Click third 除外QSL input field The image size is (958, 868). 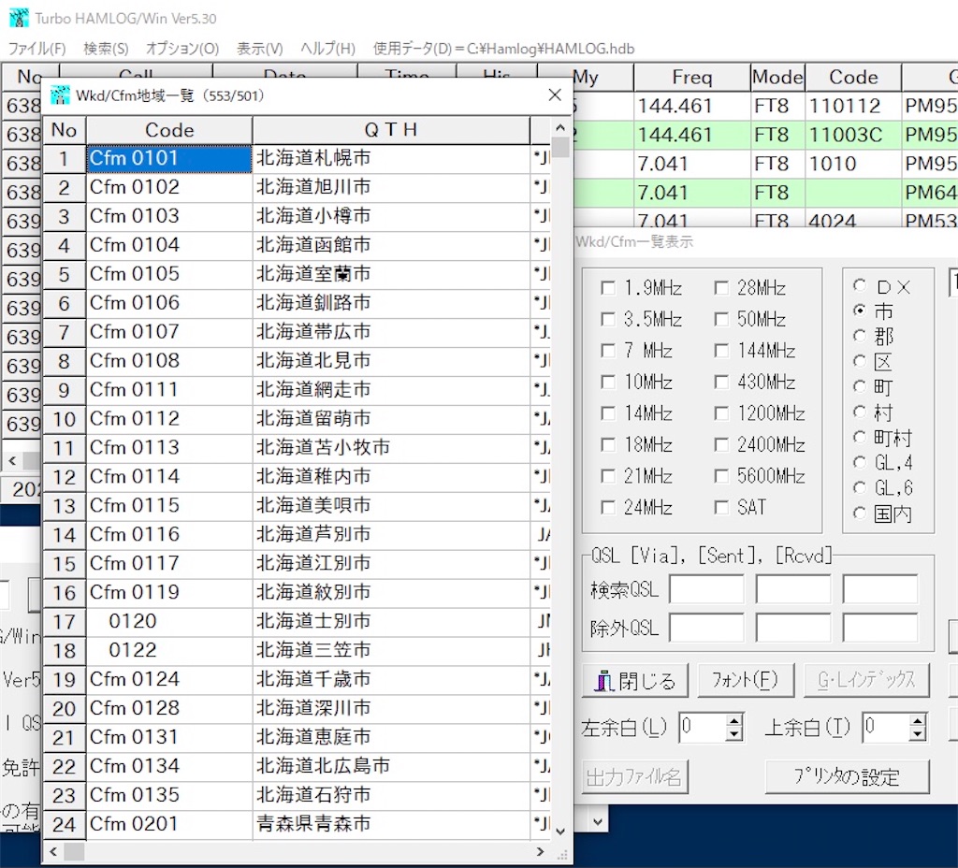880,628
